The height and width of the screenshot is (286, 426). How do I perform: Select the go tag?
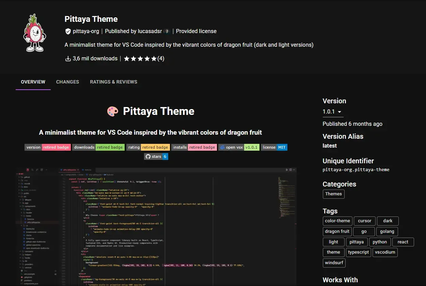click(x=364, y=231)
